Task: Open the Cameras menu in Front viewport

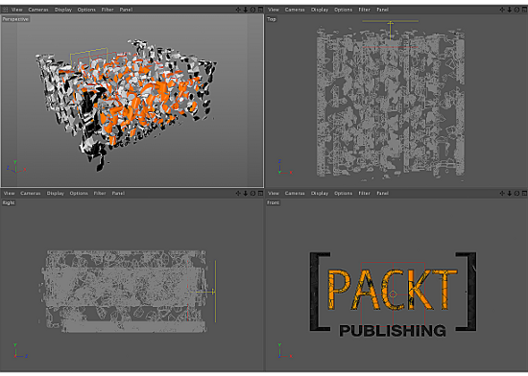Action: (295, 193)
